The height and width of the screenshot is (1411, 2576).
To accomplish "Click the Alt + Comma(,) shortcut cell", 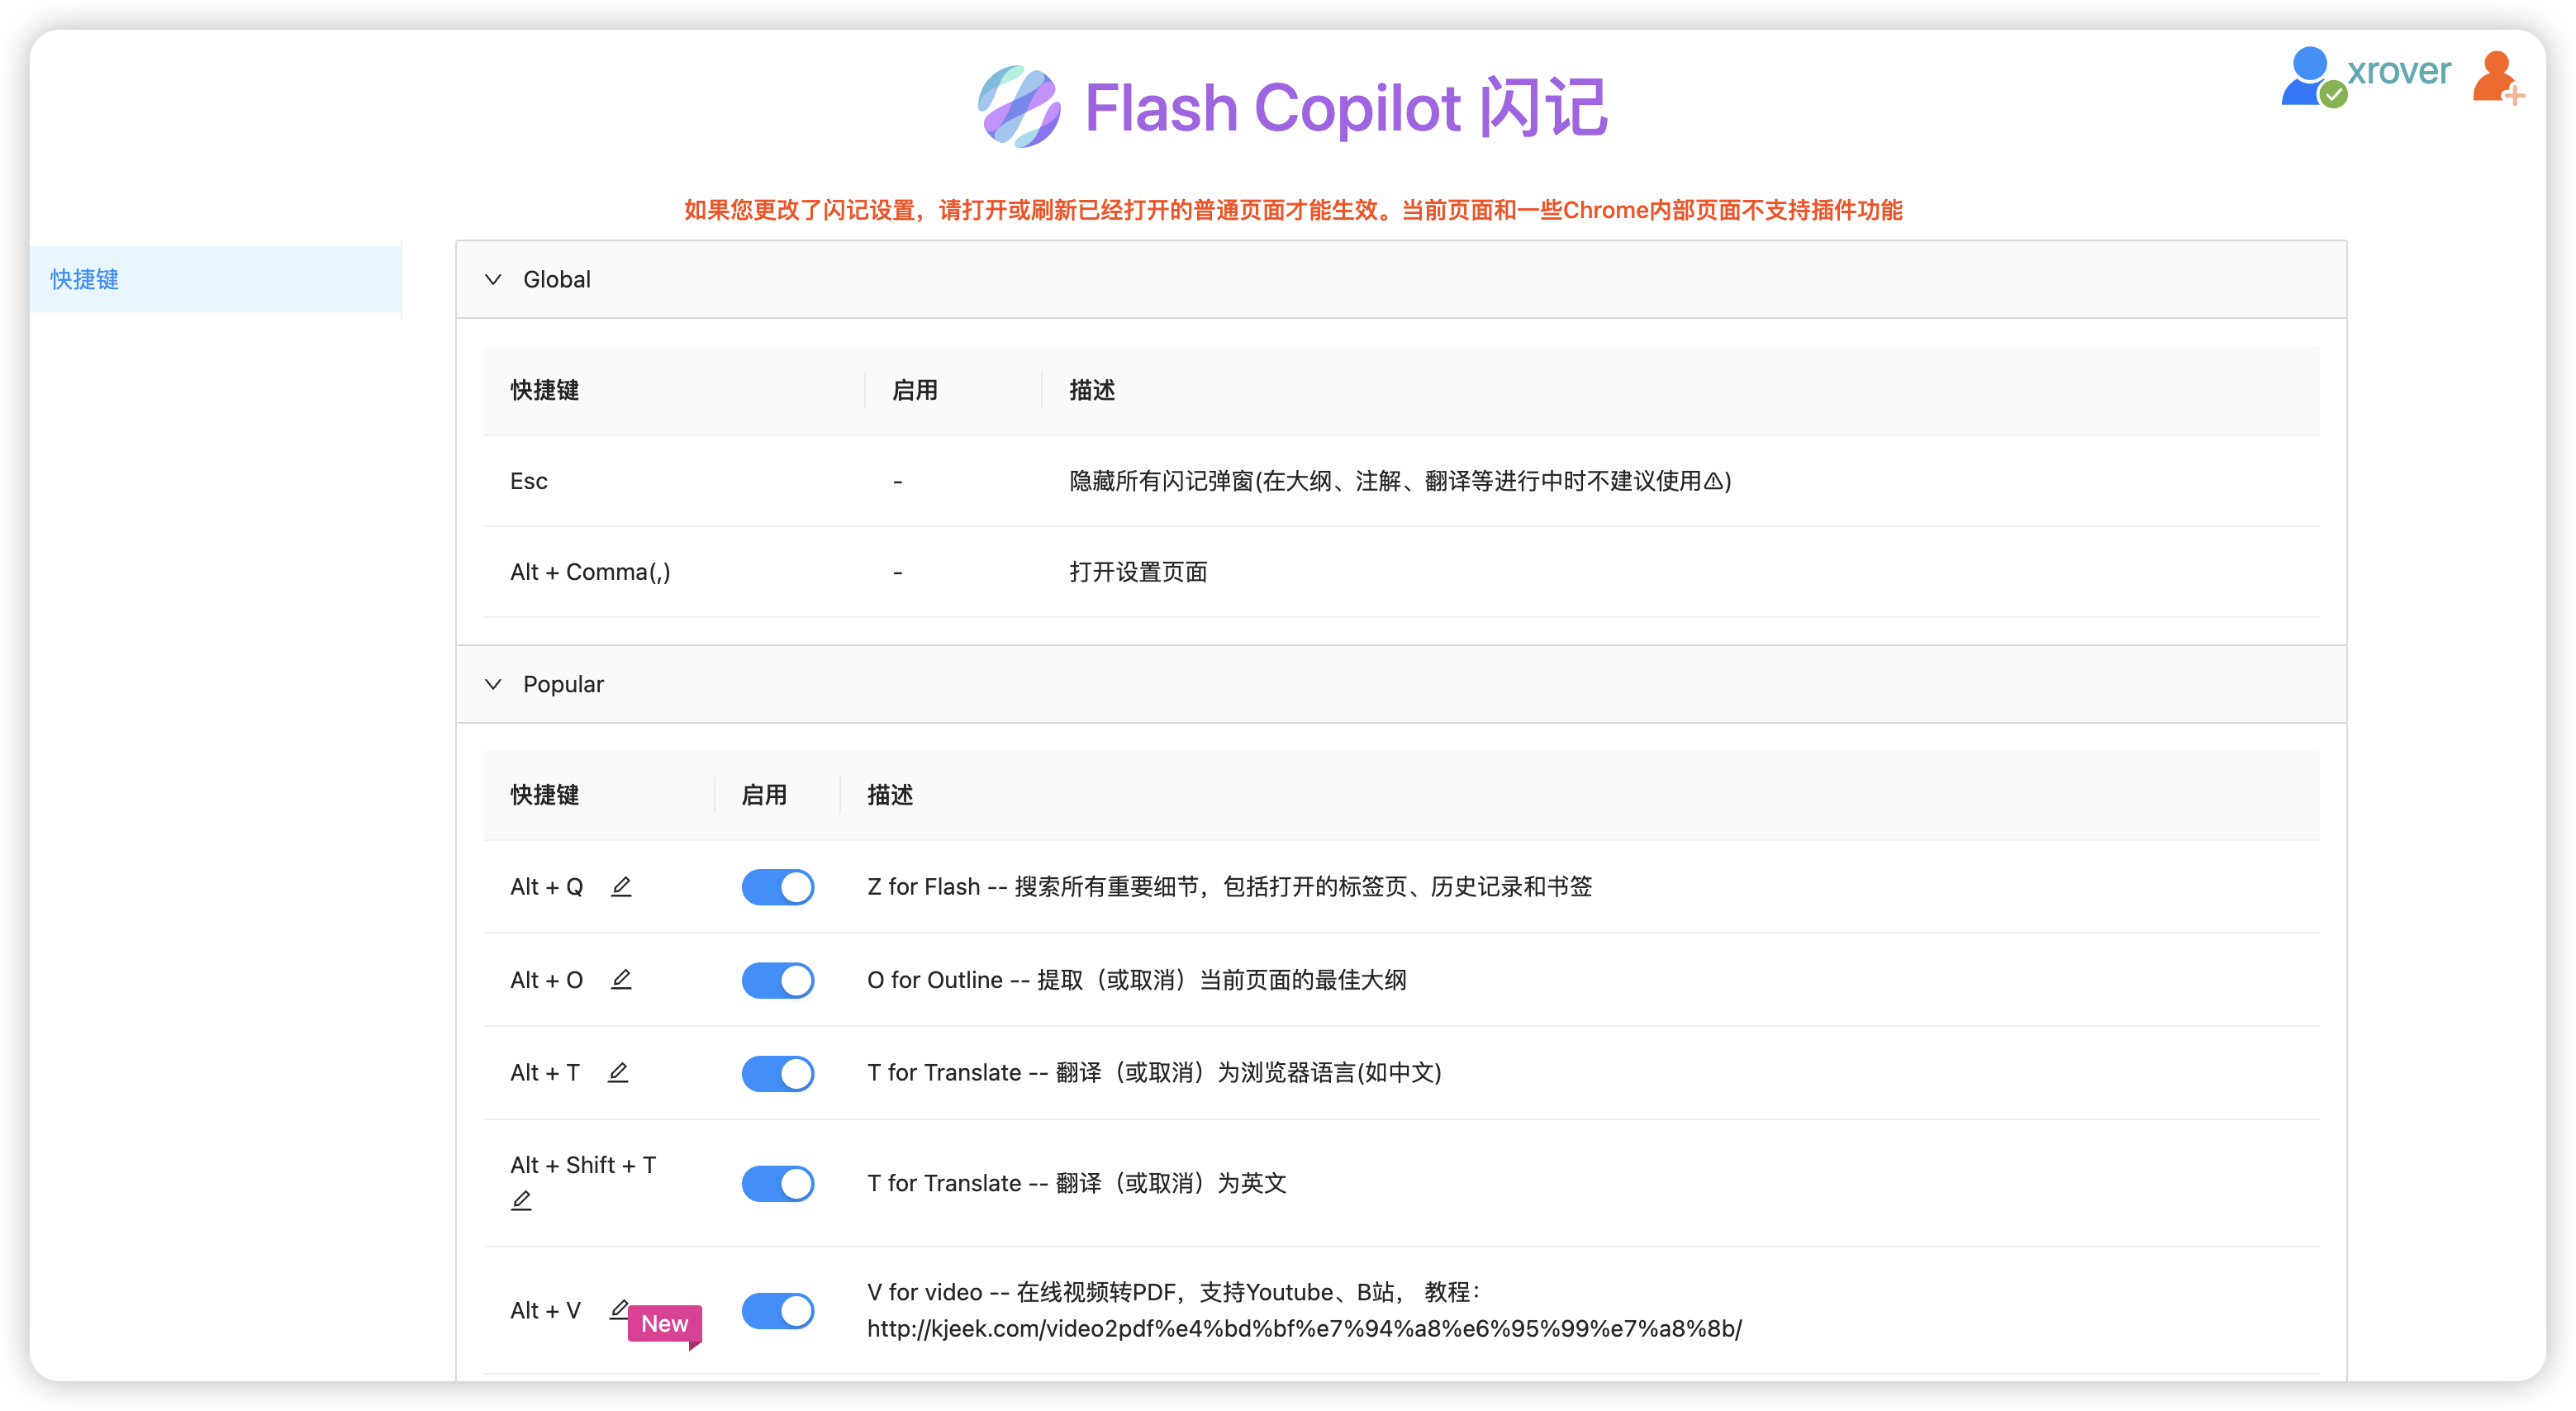I will [x=590, y=572].
